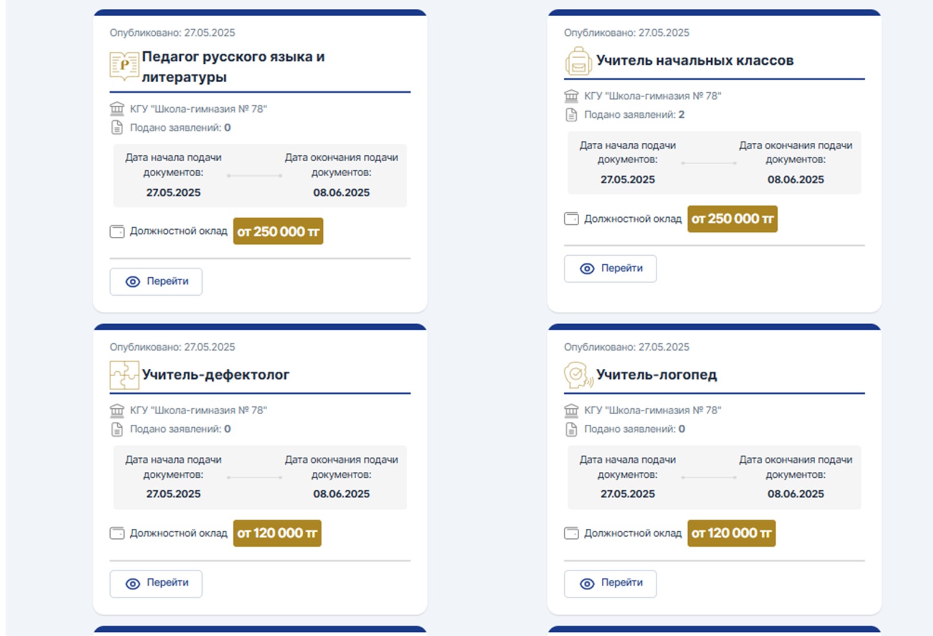This screenshot has height=636, width=933.
Task: Click the Учитель начальных классов title
Action: tap(695, 61)
